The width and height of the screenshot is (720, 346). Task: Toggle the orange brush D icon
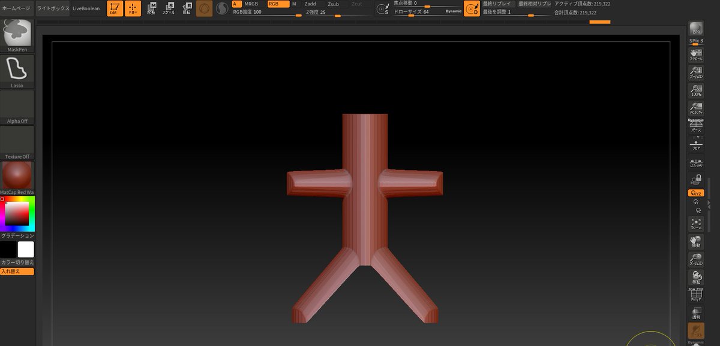pyautogui.click(x=472, y=8)
